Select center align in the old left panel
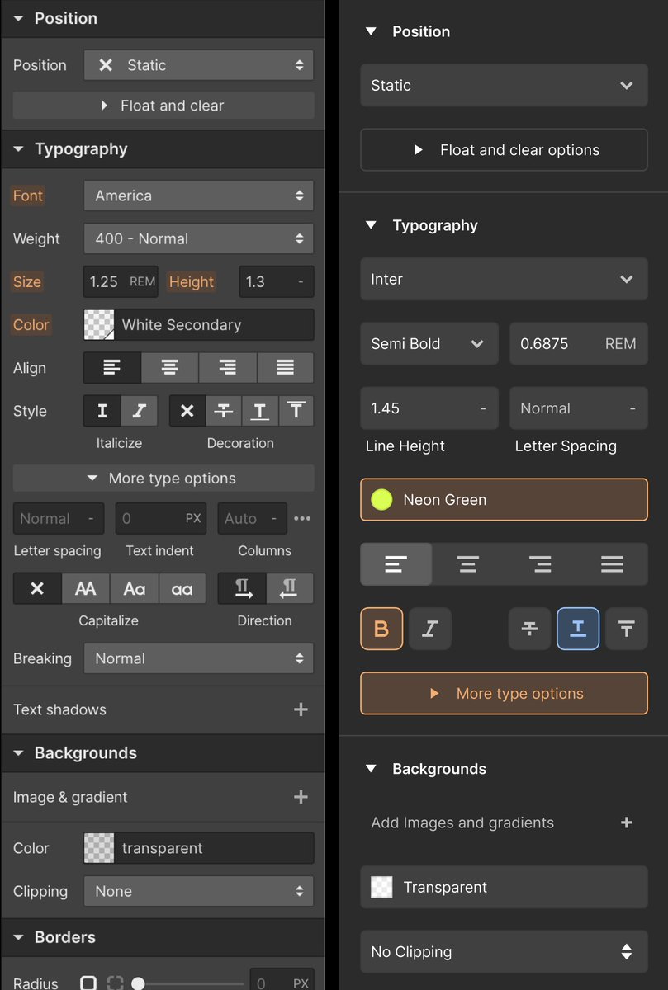This screenshot has width=668, height=990. [170, 368]
